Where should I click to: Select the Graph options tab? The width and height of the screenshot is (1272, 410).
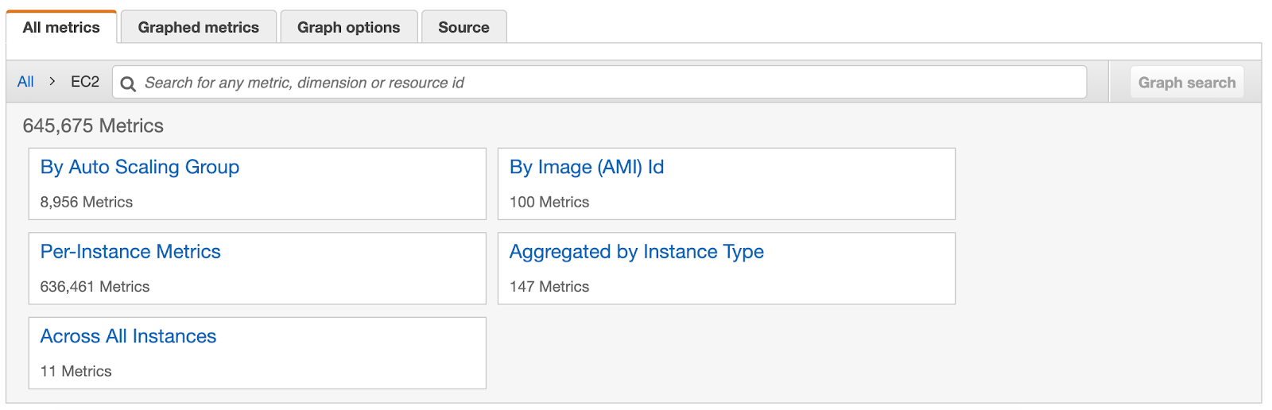pos(348,27)
